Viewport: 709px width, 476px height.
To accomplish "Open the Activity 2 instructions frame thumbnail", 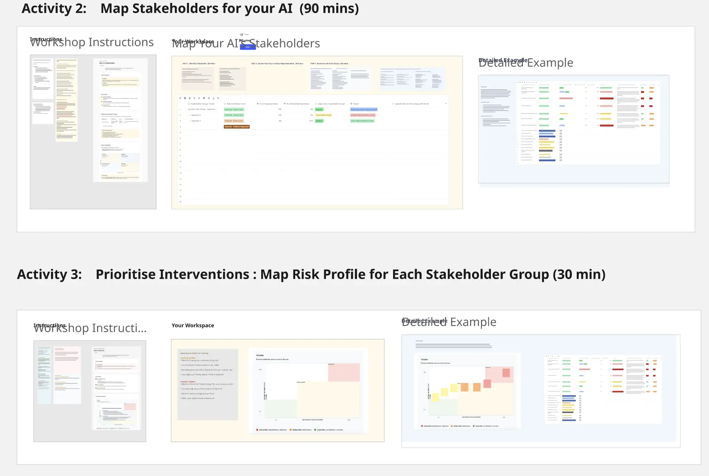I will click(x=93, y=132).
